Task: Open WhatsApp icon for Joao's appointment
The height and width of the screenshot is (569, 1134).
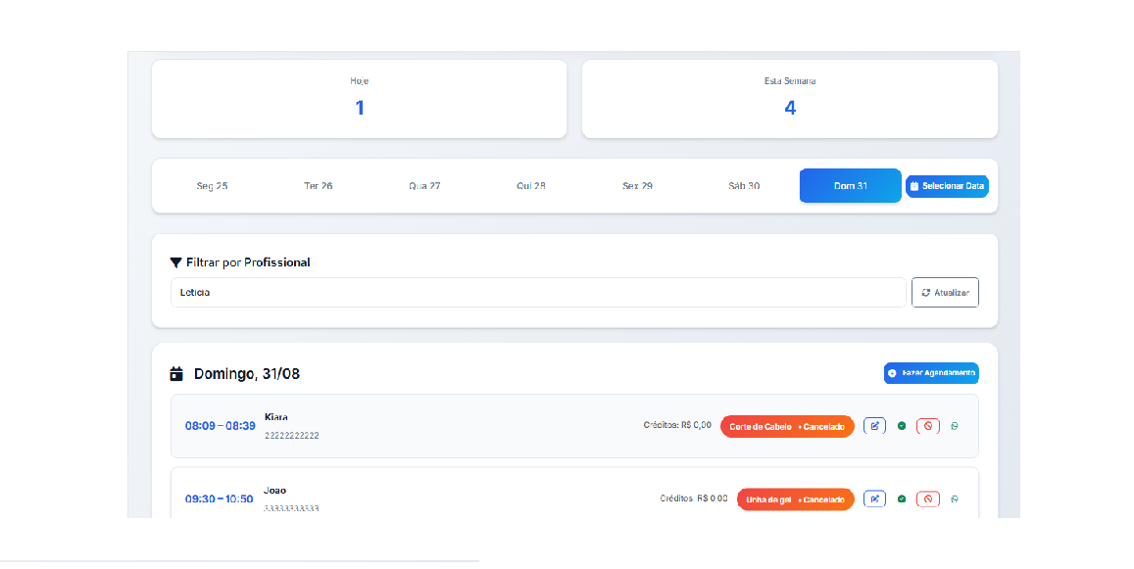Action: (955, 498)
